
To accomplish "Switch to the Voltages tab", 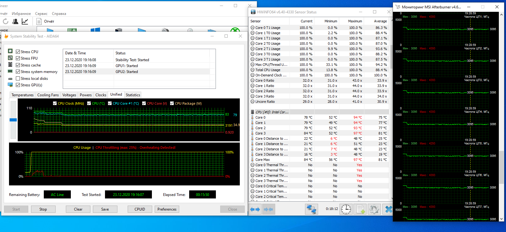I will pyautogui.click(x=69, y=95).
